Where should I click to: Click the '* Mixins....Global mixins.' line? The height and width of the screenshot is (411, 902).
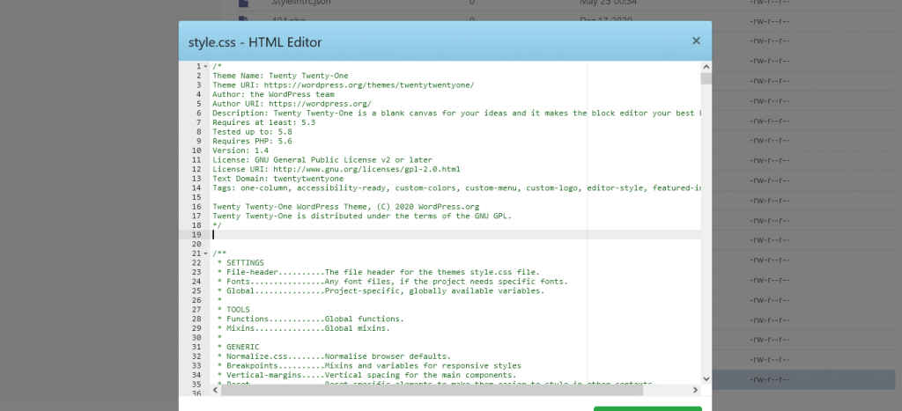pos(304,328)
